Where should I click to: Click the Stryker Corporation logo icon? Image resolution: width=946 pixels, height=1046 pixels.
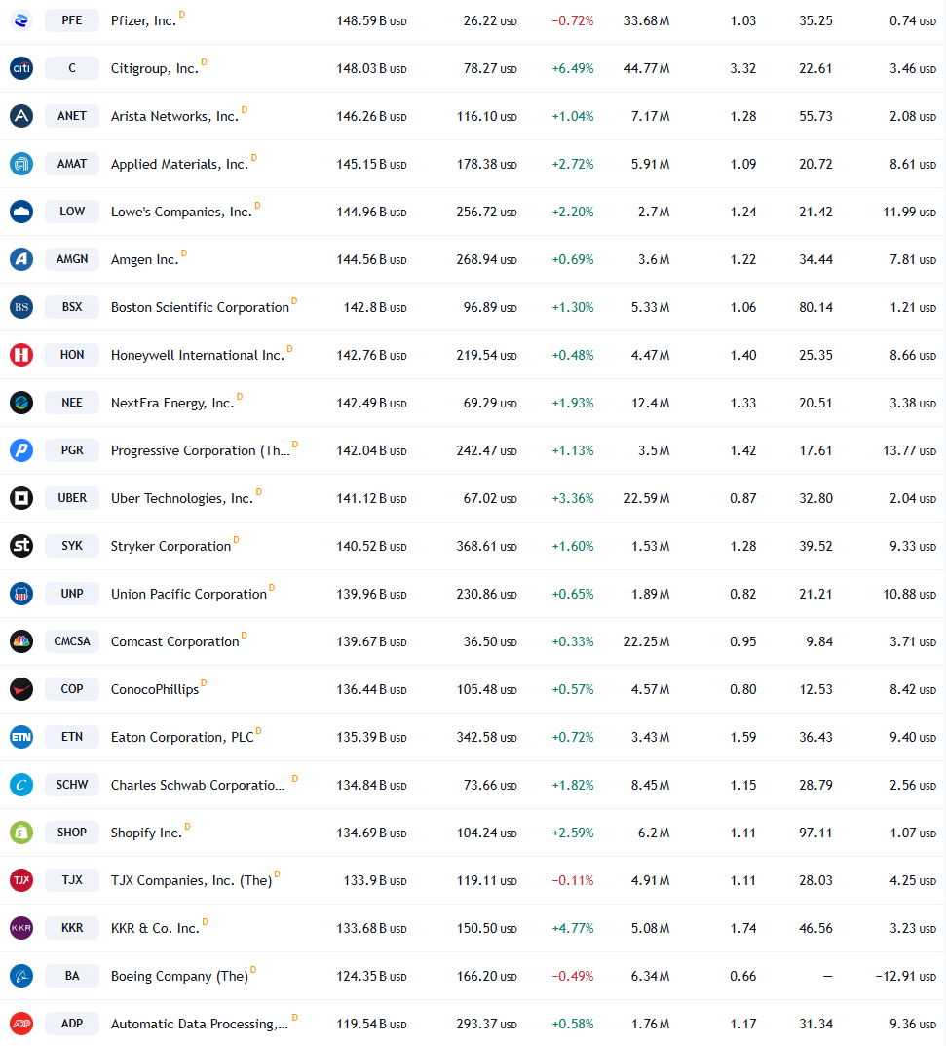point(21,546)
